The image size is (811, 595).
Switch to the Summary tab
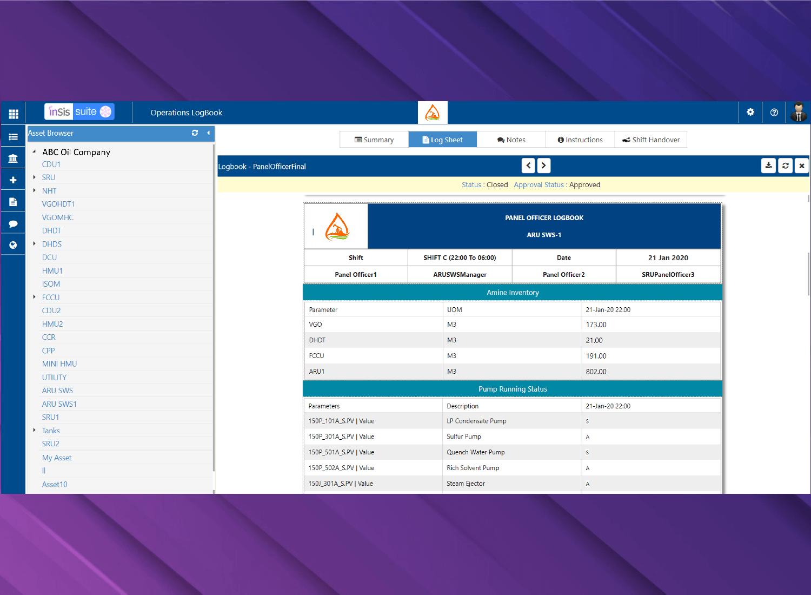374,140
